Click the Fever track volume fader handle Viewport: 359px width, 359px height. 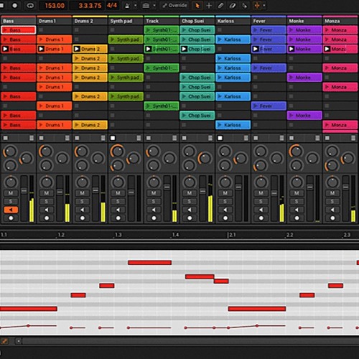pyautogui.click(x=274, y=192)
